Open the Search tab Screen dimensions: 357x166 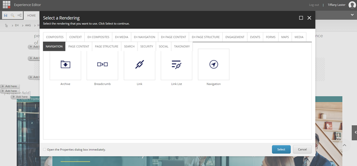click(x=129, y=46)
